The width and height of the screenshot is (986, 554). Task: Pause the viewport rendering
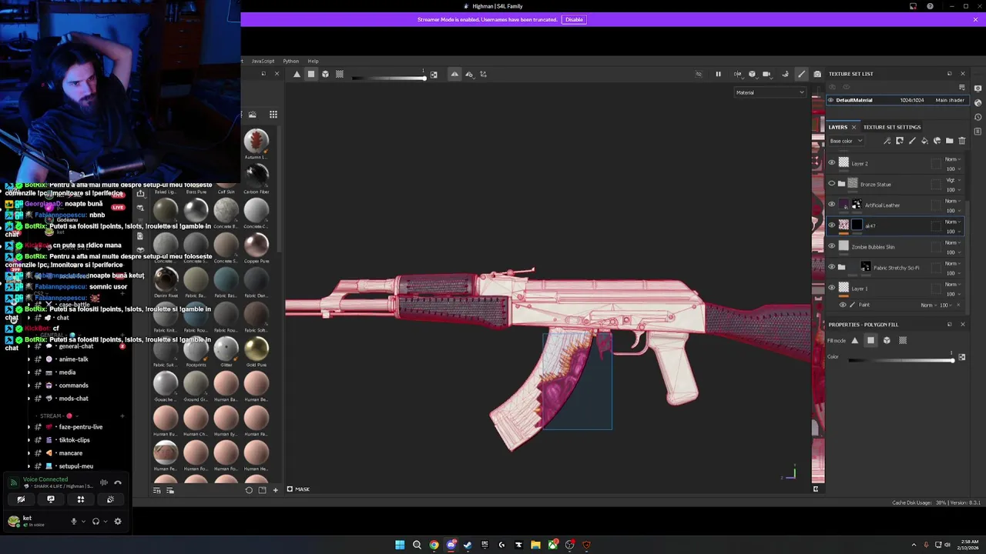pyautogui.click(x=718, y=74)
